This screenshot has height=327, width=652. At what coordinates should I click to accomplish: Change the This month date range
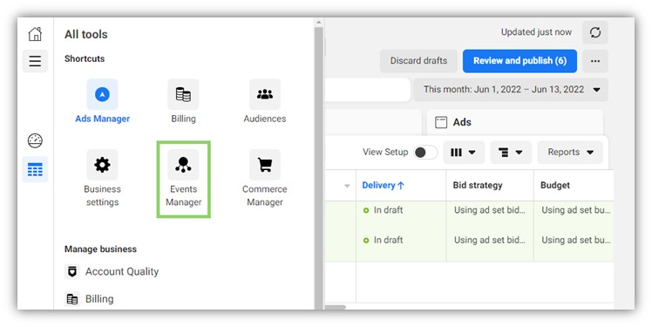click(x=511, y=90)
